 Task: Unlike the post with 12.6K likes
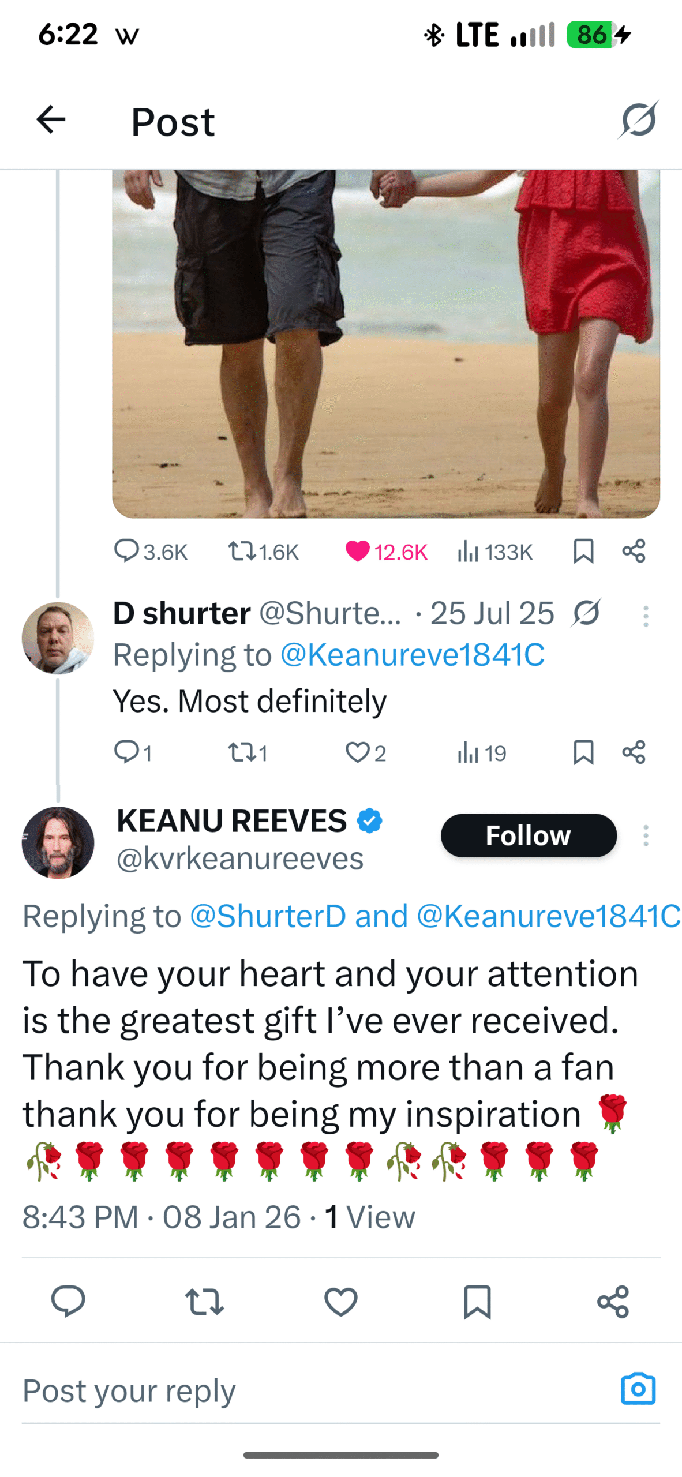pos(357,551)
